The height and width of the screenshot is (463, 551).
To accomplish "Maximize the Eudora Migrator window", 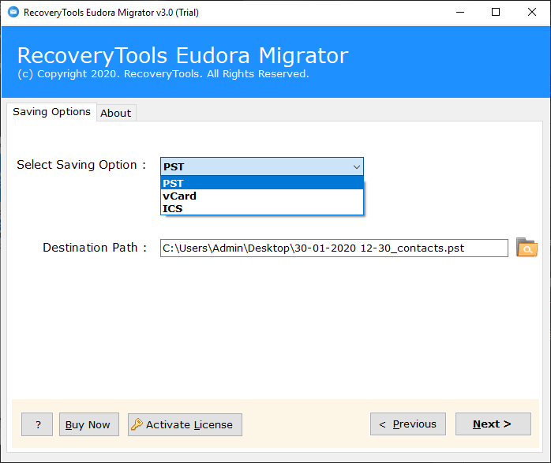I will click(496, 13).
